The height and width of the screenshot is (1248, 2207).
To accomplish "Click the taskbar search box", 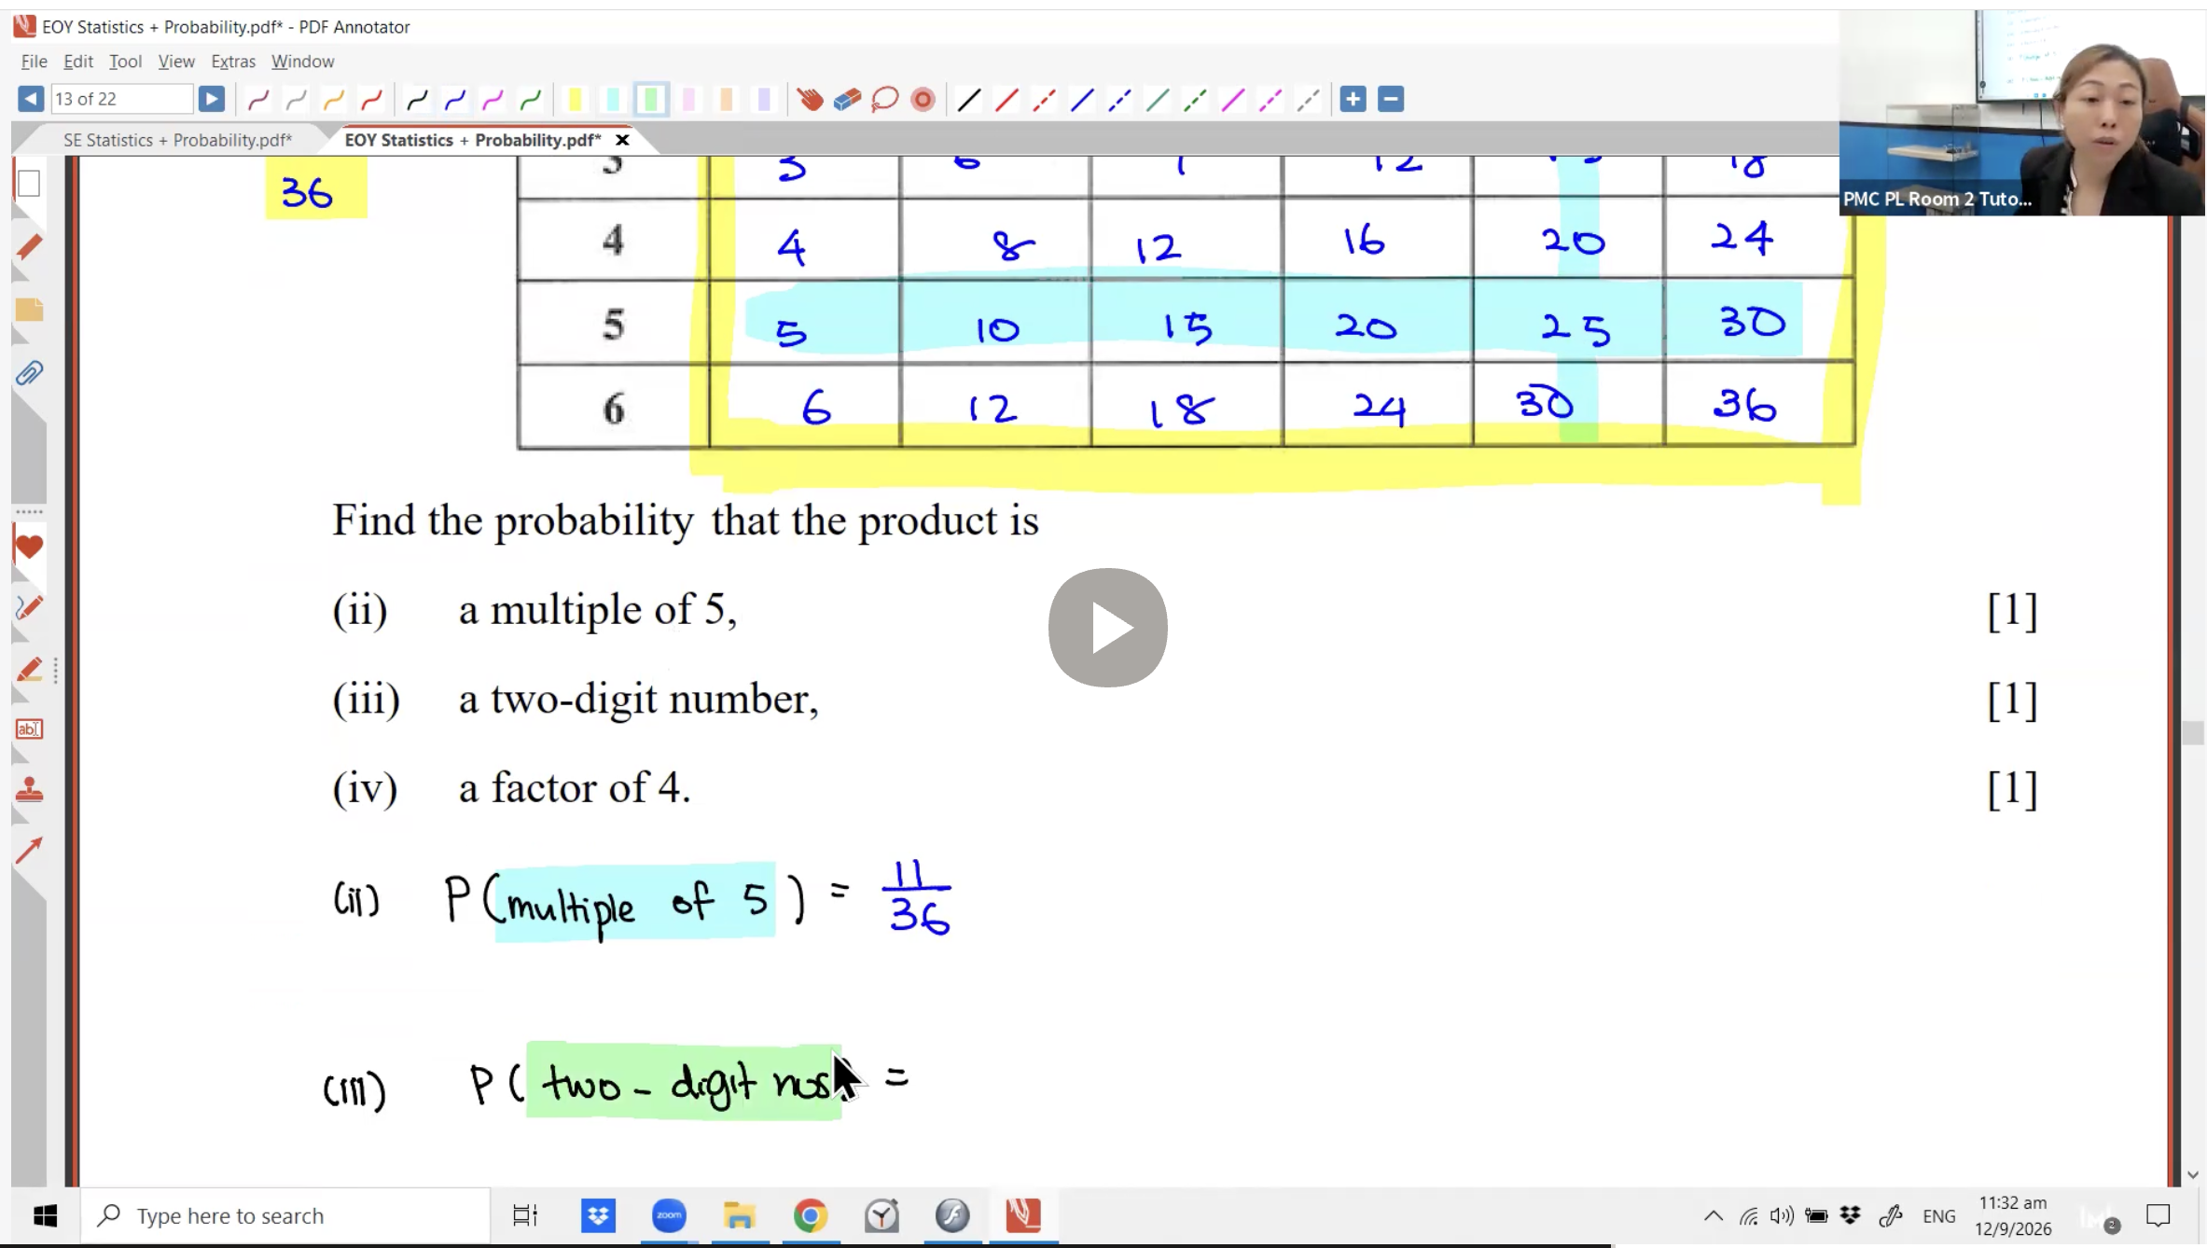I will coord(285,1215).
